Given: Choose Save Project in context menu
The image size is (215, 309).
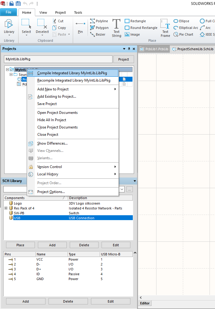Looking at the screenshot, I should 73,104.
